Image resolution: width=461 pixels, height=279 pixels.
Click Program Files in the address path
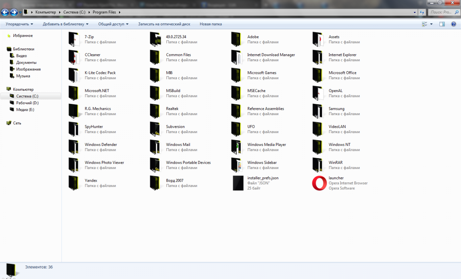(104, 12)
